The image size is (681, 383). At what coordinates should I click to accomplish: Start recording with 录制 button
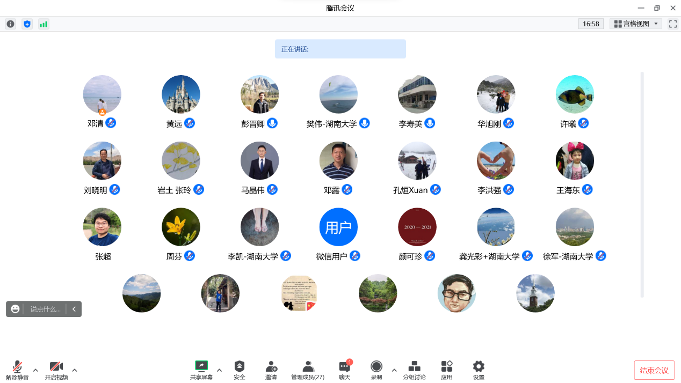click(x=376, y=370)
